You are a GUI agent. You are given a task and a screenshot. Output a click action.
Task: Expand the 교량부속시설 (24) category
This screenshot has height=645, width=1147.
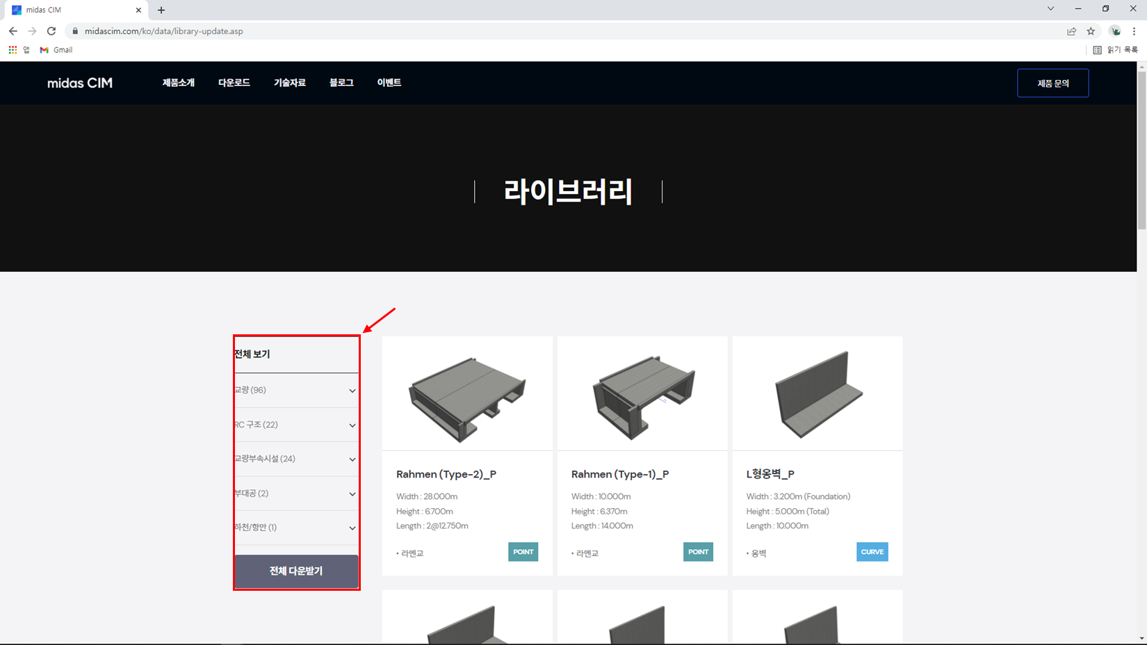296,459
